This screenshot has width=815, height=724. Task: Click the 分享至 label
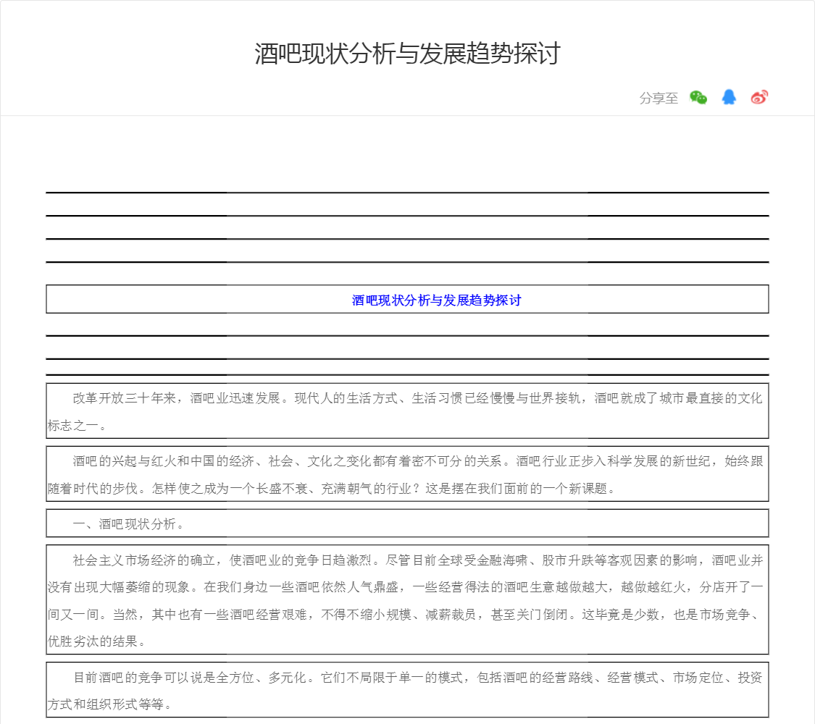659,98
